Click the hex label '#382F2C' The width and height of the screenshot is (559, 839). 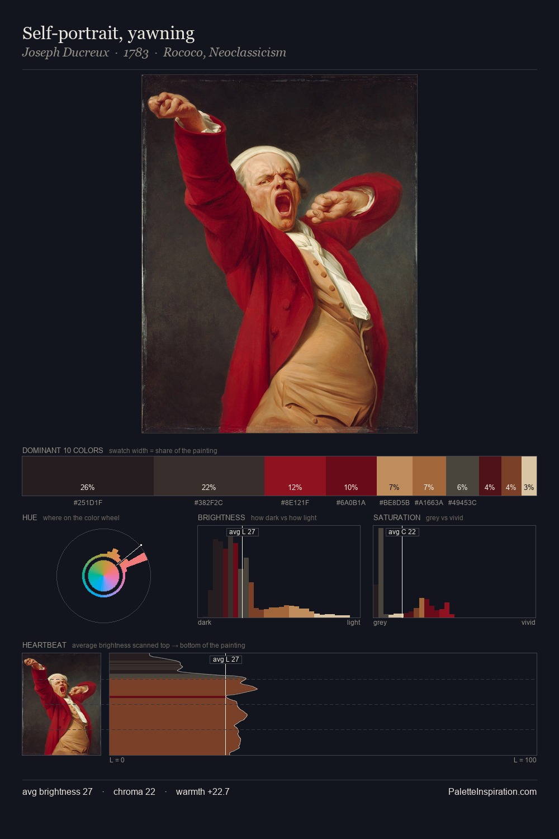pyautogui.click(x=209, y=502)
